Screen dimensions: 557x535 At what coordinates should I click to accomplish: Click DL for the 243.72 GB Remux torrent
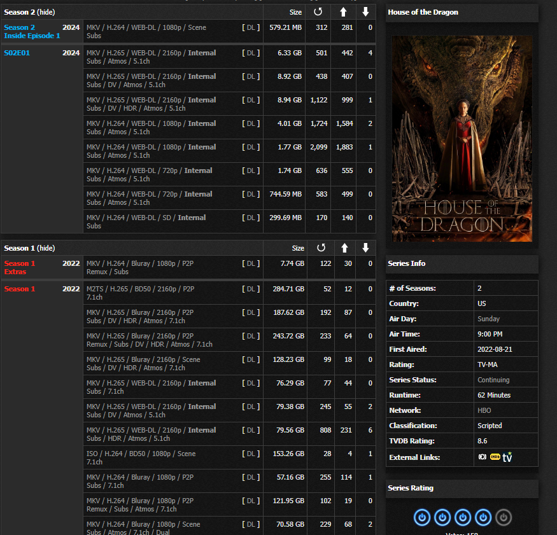click(x=251, y=336)
